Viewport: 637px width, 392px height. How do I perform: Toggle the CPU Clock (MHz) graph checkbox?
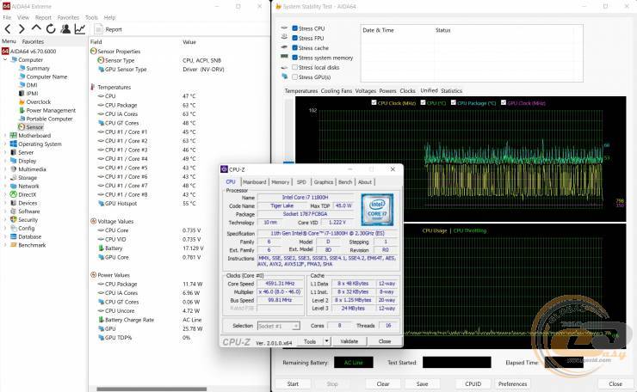click(374, 102)
